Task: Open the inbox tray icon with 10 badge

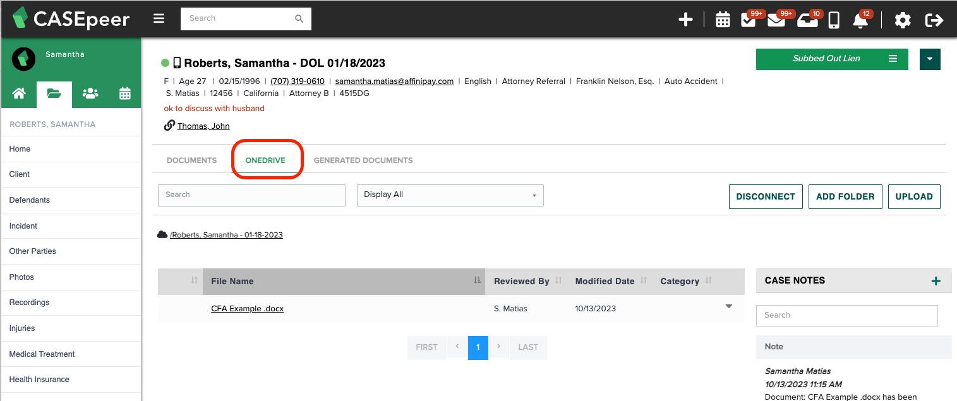Action: pyautogui.click(x=807, y=21)
